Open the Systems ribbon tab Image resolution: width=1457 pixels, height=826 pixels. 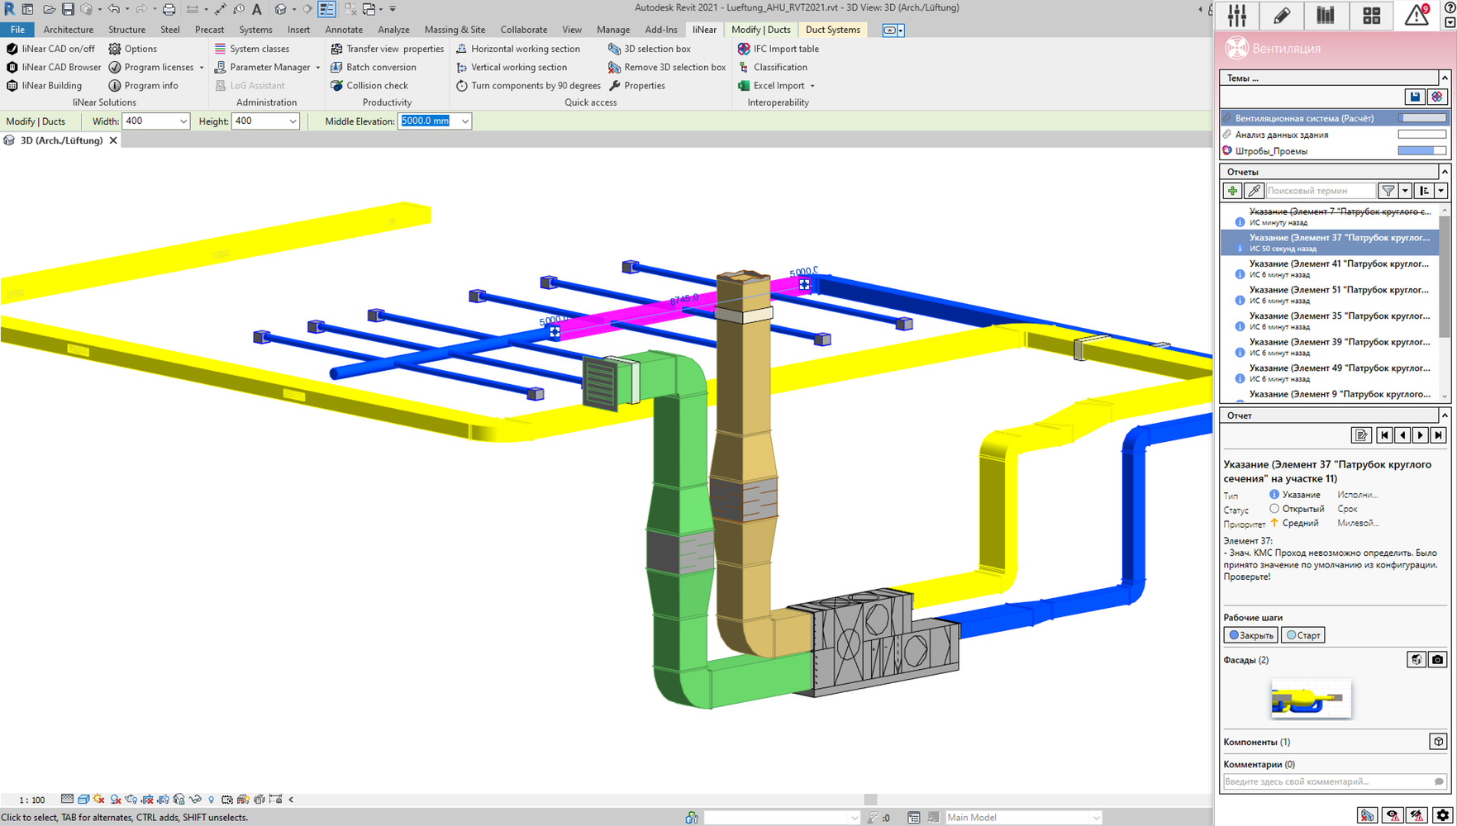click(255, 30)
